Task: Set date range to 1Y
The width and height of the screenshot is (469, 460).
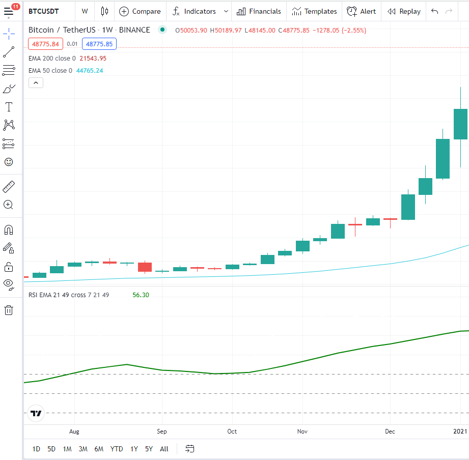Action: click(x=134, y=449)
